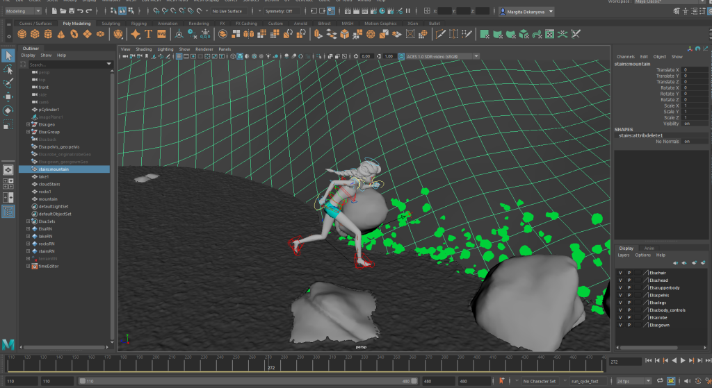712x388 pixels.
Task: Toggle visibility V box for Elsa:gown layer
Action: pos(620,325)
